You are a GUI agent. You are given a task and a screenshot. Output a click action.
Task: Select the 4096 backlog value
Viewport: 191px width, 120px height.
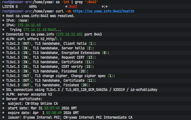33,6
